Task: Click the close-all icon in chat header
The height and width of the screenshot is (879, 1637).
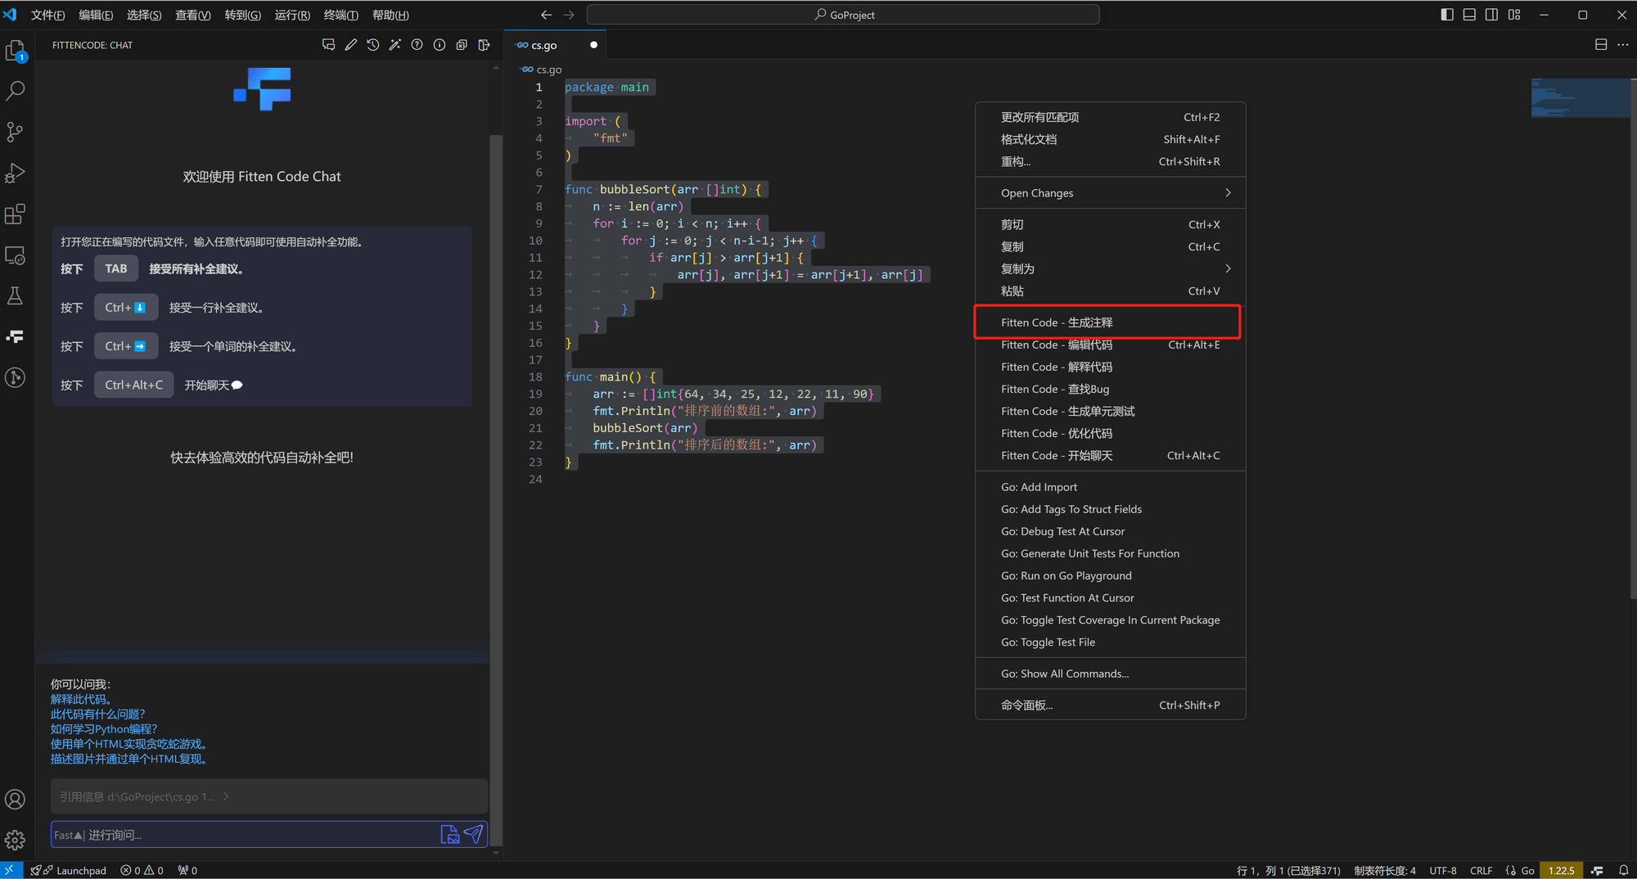Action: coord(462,45)
